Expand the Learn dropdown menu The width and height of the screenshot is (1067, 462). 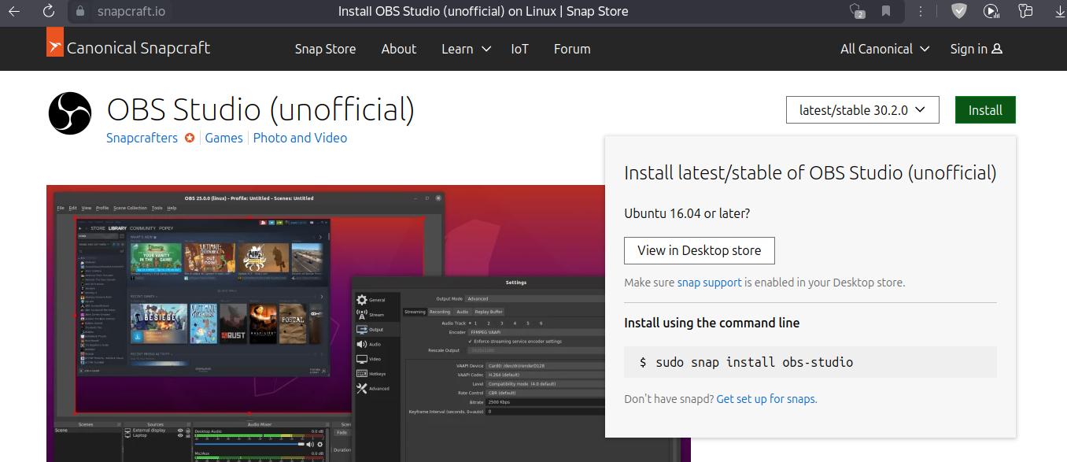[x=466, y=49]
